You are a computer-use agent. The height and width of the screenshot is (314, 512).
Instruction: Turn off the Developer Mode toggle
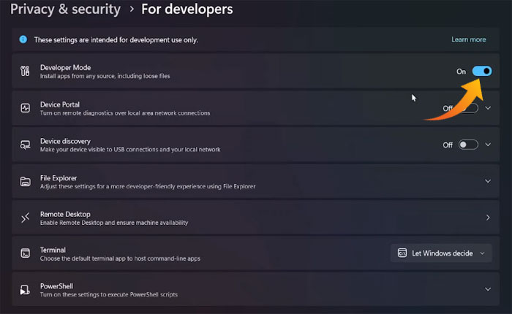[481, 72]
